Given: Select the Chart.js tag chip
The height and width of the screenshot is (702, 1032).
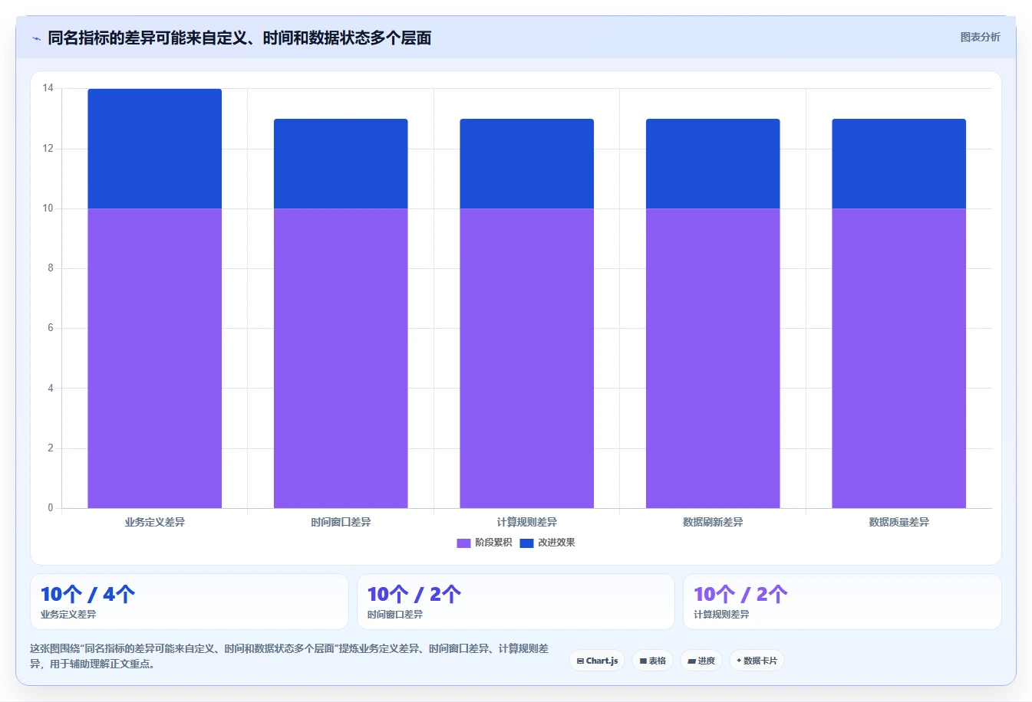Looking at the screenshot, I should click(x=597, y=661).
